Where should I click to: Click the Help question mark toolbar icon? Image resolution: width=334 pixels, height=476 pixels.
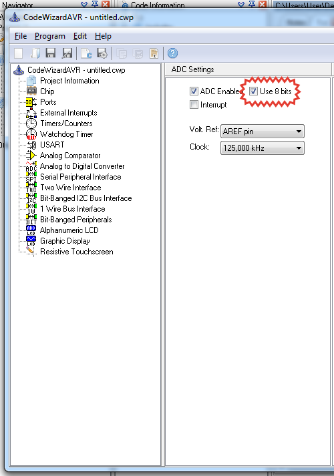[172, 53]
